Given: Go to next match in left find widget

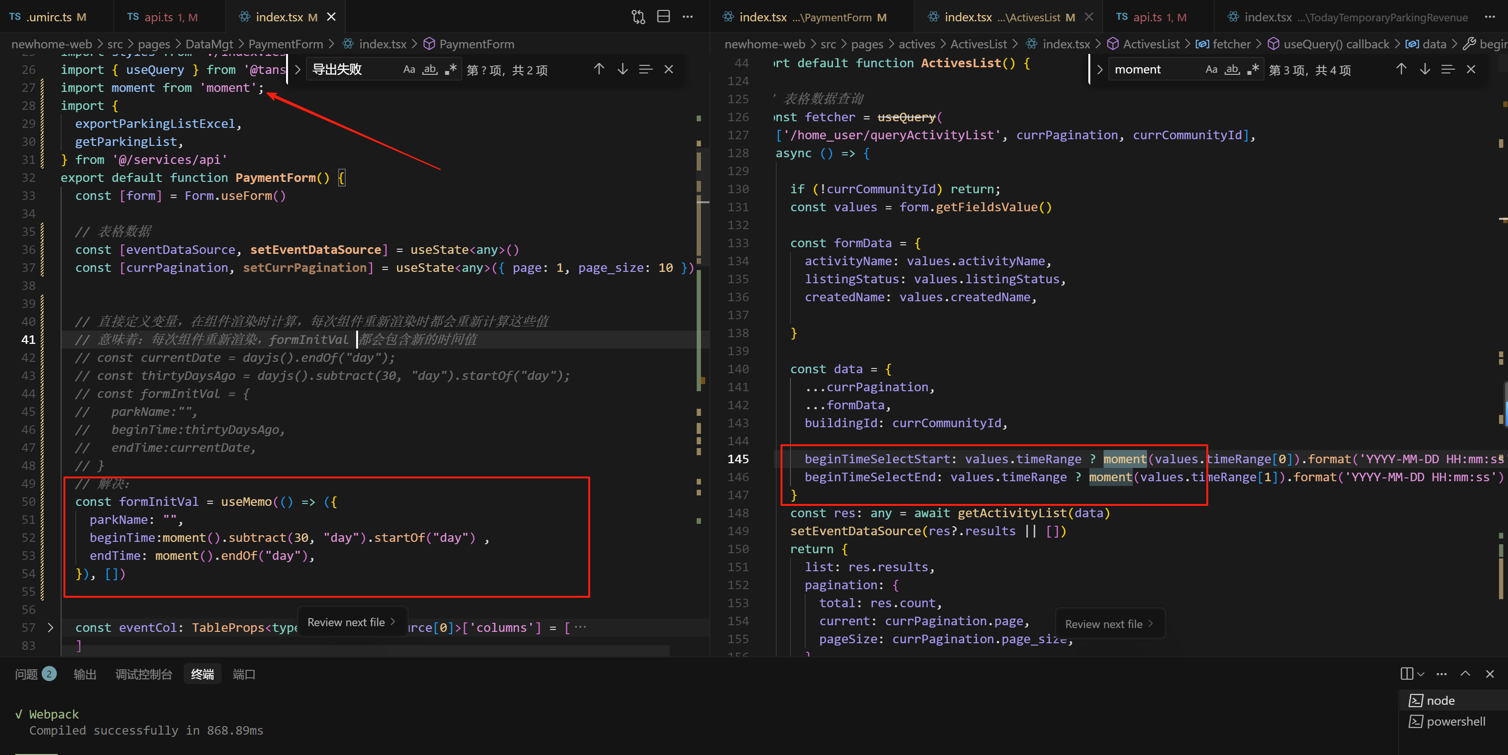Looking at the screenshot, I should coord(623,69).
